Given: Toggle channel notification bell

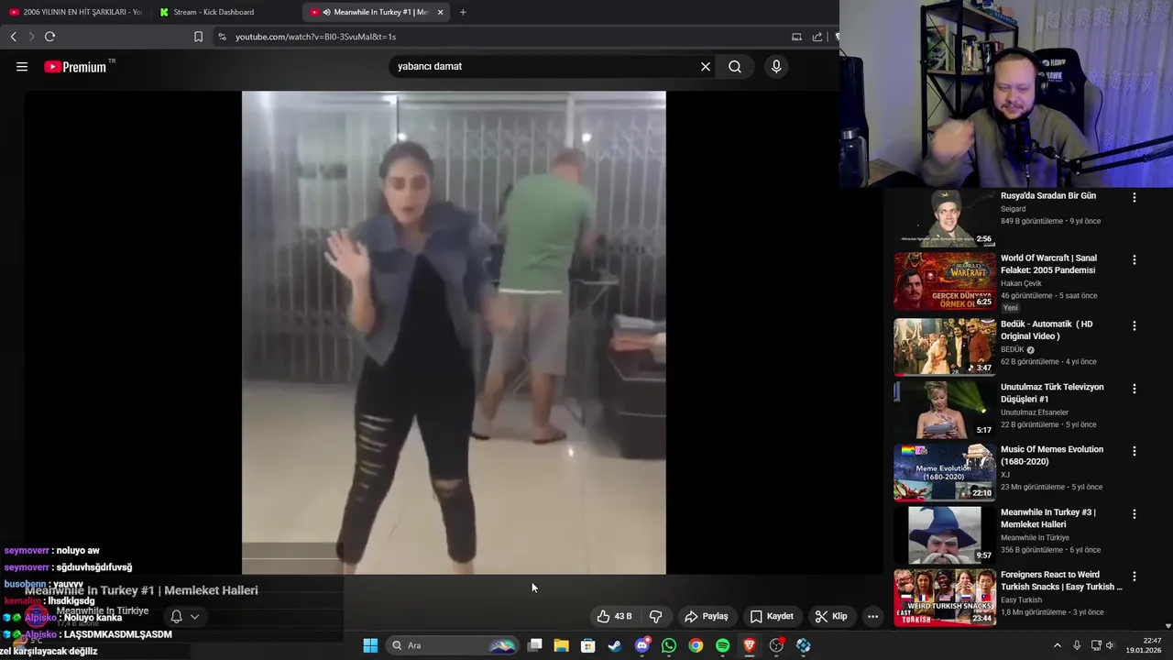Looking at the screenshot, I should pyautogui.click(x=176, y=617).
